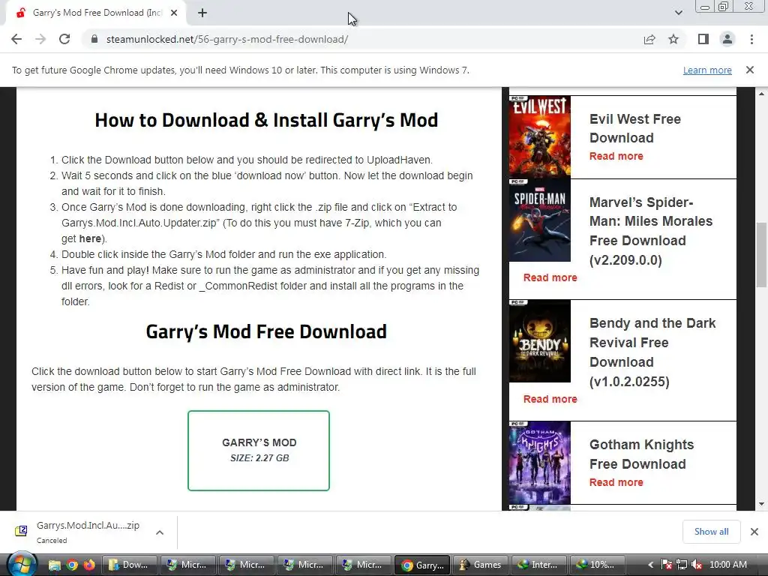The height and width of the screenshot is (576, 768).
Task: Click the page vertical scrollbar thumb
Action: tap(761, 255)
